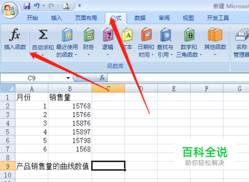The image size is (249, 182).
Task: Click the 自动求和 sigma icon
Action: [43, 35]
